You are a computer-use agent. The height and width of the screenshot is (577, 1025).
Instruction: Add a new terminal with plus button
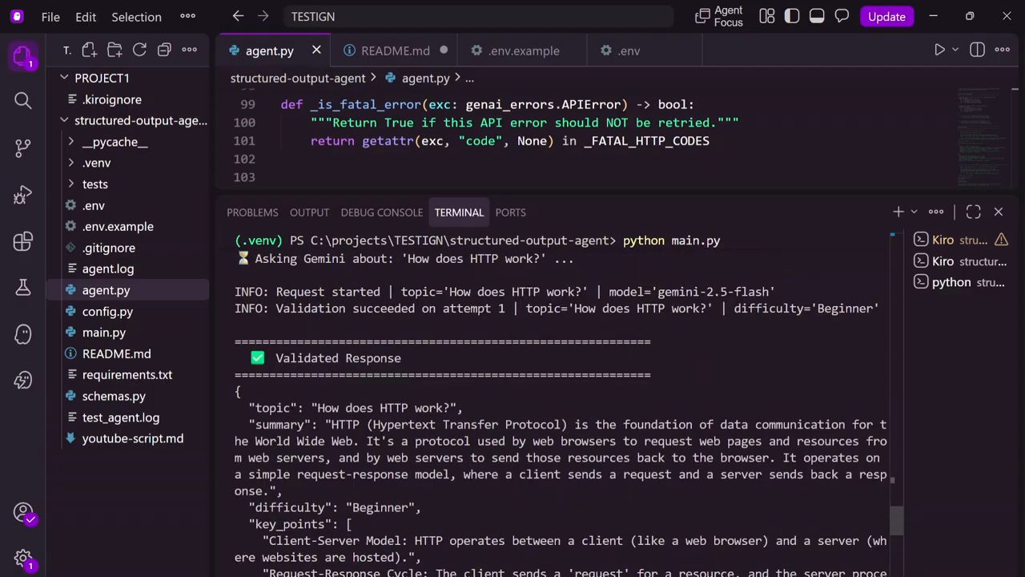[898, 212]
